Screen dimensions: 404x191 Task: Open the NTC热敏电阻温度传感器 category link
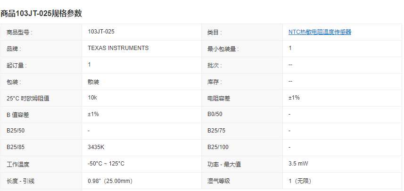tap(320, 32)
